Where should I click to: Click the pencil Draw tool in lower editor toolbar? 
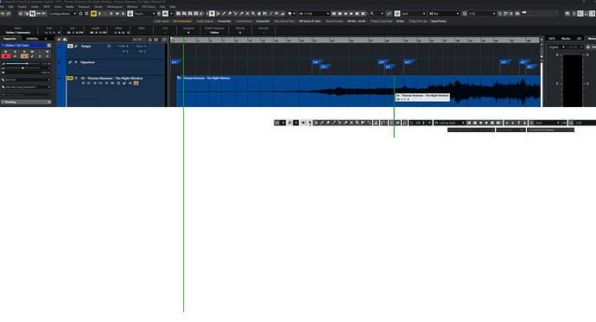tap(322, 123)
